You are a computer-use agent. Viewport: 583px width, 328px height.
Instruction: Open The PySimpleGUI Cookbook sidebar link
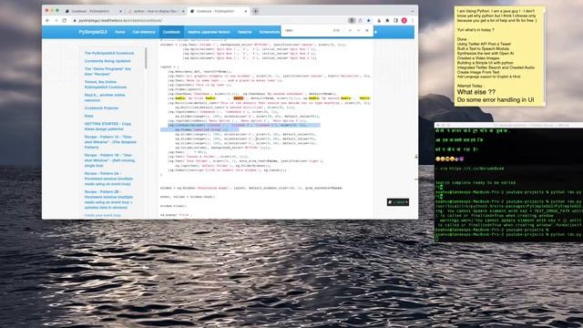109,53
